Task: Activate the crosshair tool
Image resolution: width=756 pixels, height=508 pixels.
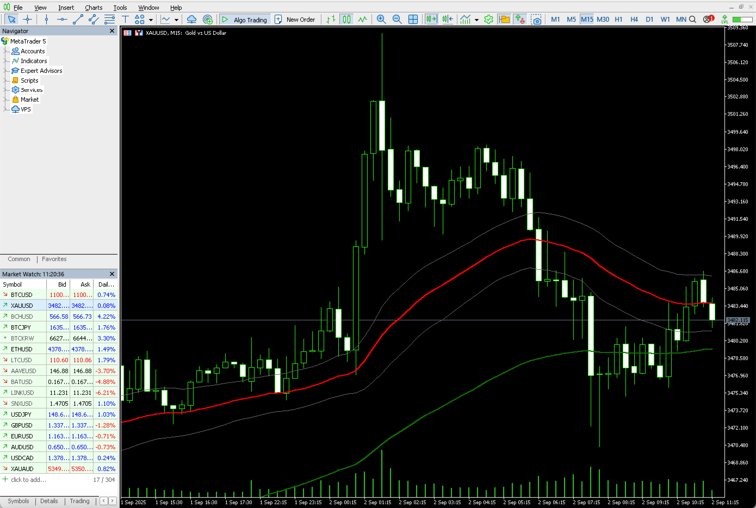Action: pyautogui.click(x=27, y=19)
